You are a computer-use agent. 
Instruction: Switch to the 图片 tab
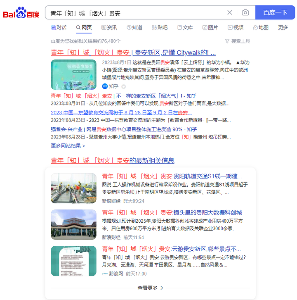210,28
